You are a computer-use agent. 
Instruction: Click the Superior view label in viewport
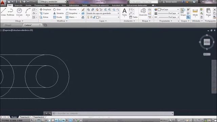[x=7, y=30]
